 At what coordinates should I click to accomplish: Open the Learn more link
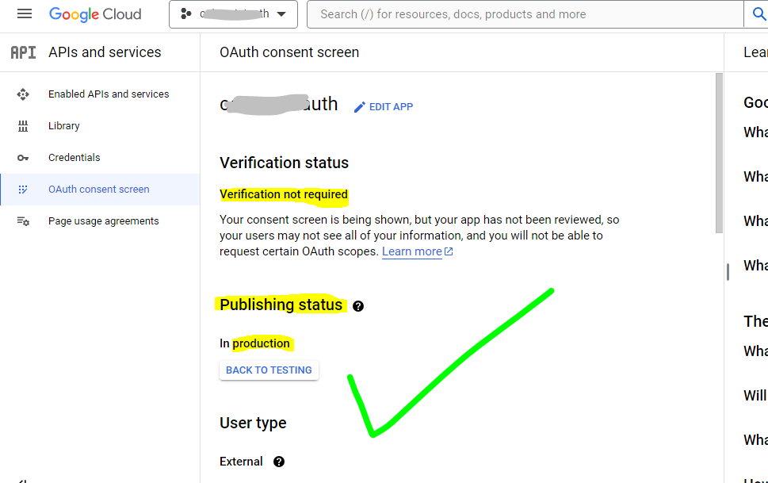pos(412,251)
